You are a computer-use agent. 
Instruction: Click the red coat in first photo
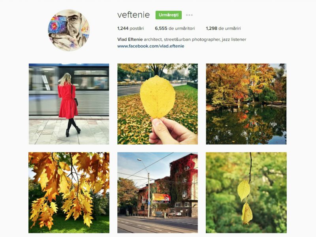pos(68,102)
